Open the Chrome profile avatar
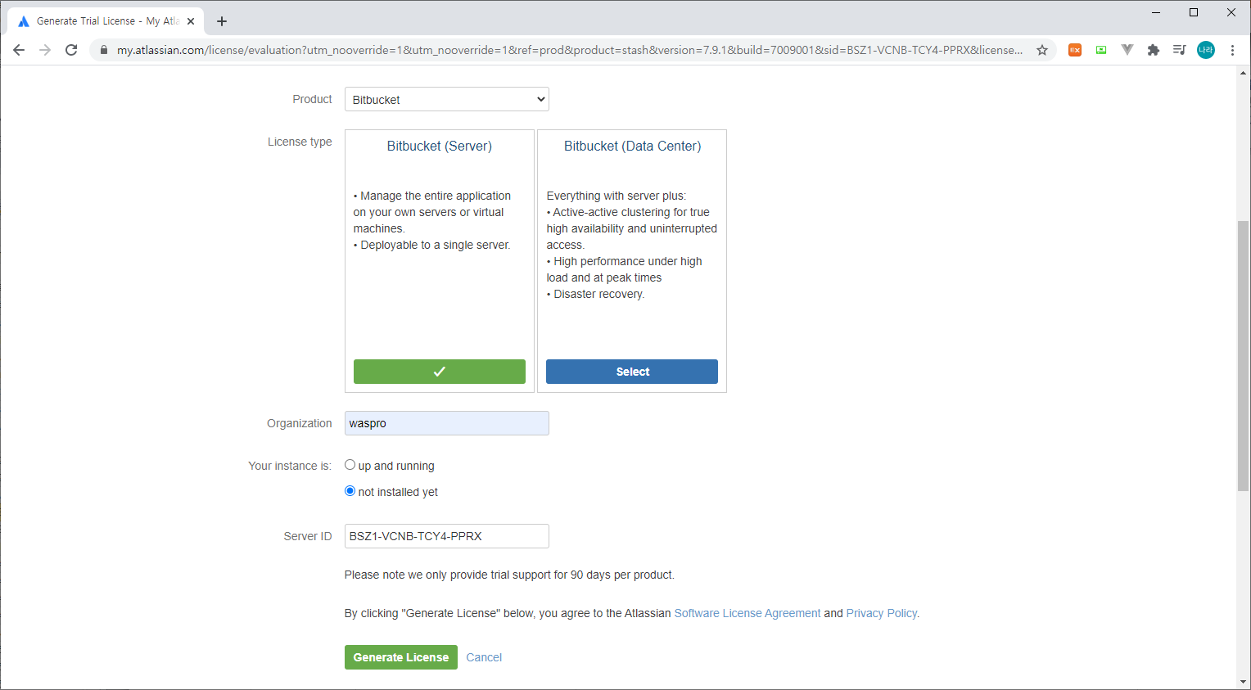1251x690 pixels. click(1206, 50)
